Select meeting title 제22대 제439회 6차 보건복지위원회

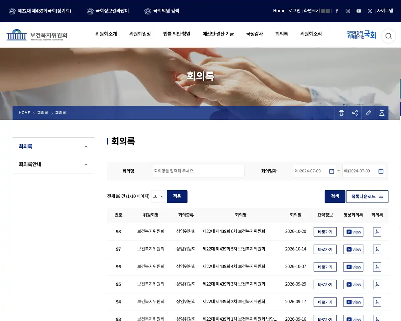(x=234, y=232)
